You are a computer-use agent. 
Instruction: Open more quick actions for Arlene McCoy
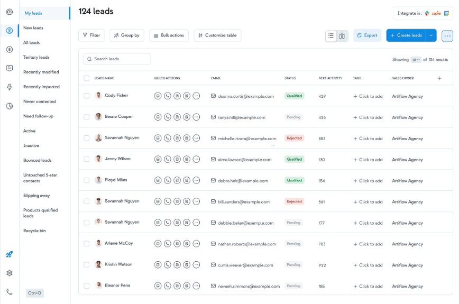point(196,243)
